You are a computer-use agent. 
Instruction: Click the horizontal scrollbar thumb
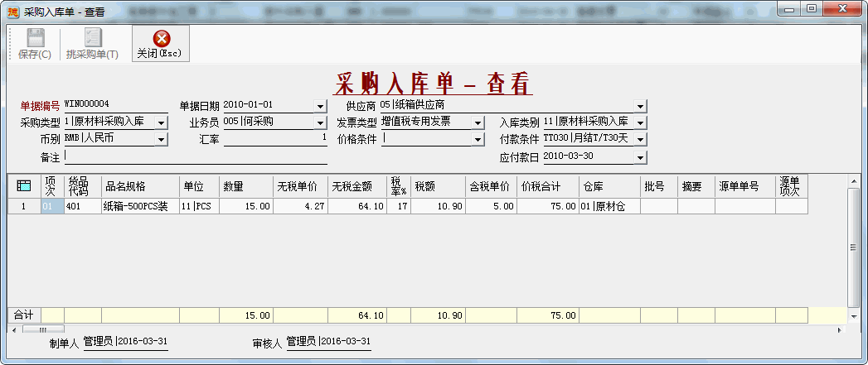(42, 329)
